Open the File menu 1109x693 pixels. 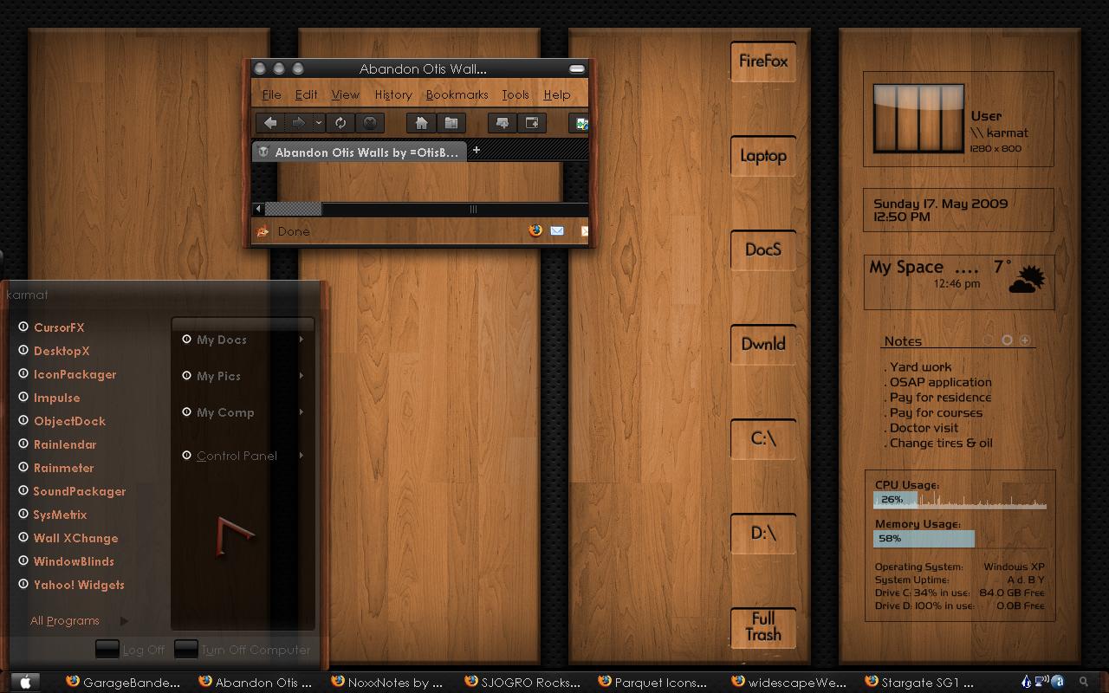[272, 94]
